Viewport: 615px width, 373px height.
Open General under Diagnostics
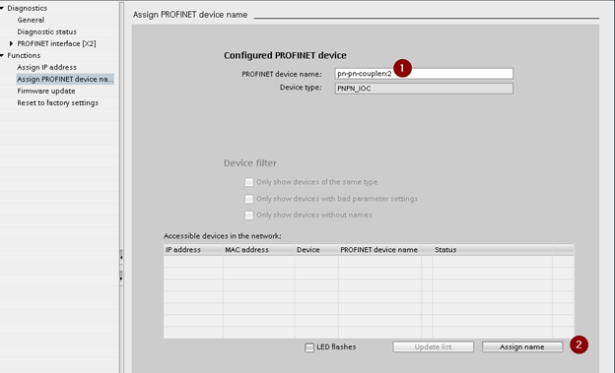point(31,20)
